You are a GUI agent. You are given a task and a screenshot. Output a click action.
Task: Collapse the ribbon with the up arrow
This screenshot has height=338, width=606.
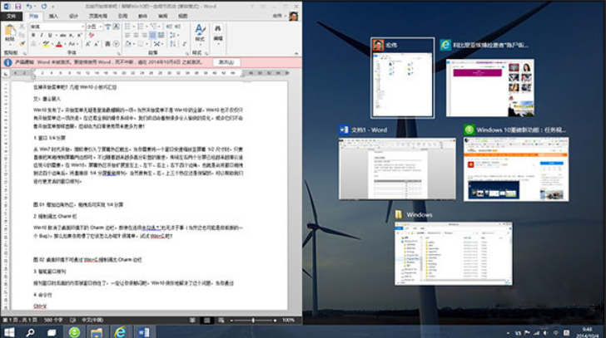click(x=296, y=54)
